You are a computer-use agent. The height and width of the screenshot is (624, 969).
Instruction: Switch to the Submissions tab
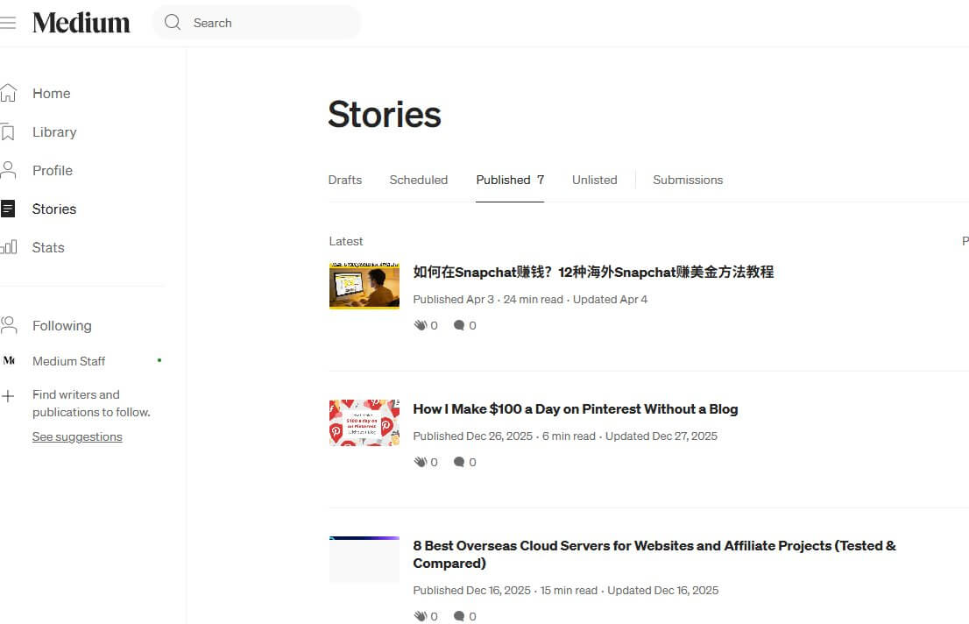click(688, 180)
